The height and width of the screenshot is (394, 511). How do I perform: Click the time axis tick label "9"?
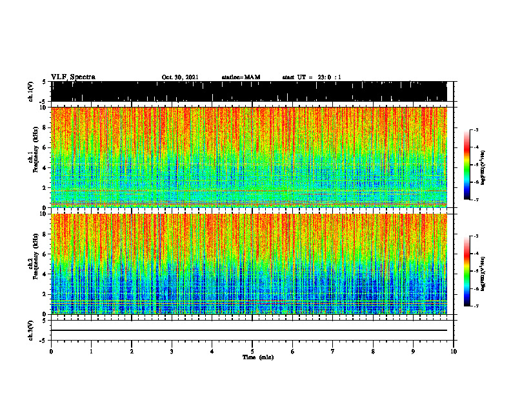point(413,352)
